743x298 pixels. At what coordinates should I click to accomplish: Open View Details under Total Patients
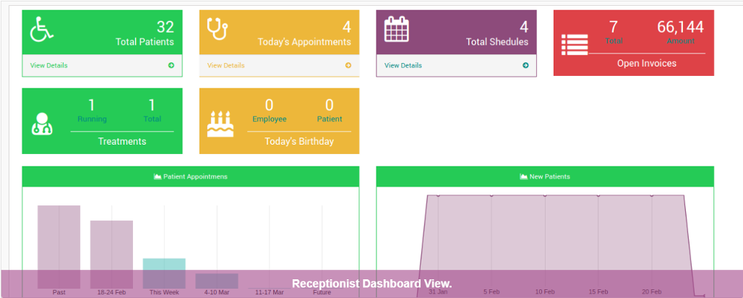click(x=49, y=66)
